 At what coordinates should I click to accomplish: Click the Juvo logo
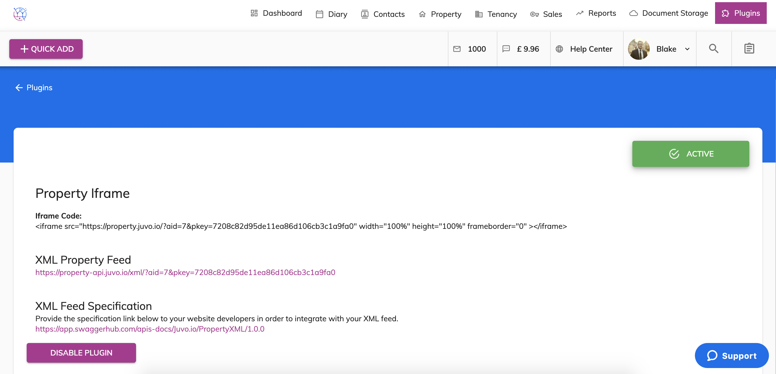19,14
